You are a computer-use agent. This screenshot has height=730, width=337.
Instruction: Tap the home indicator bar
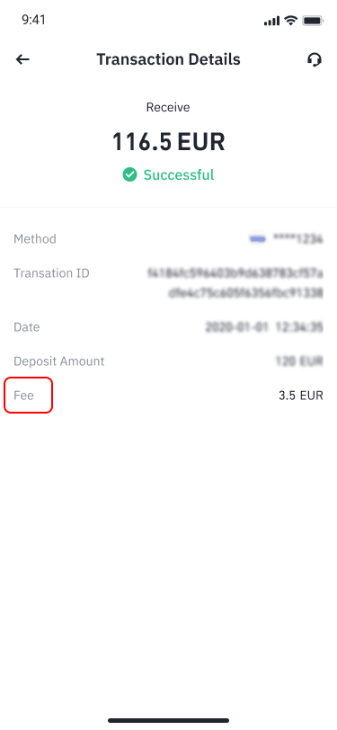coord(169,720)
